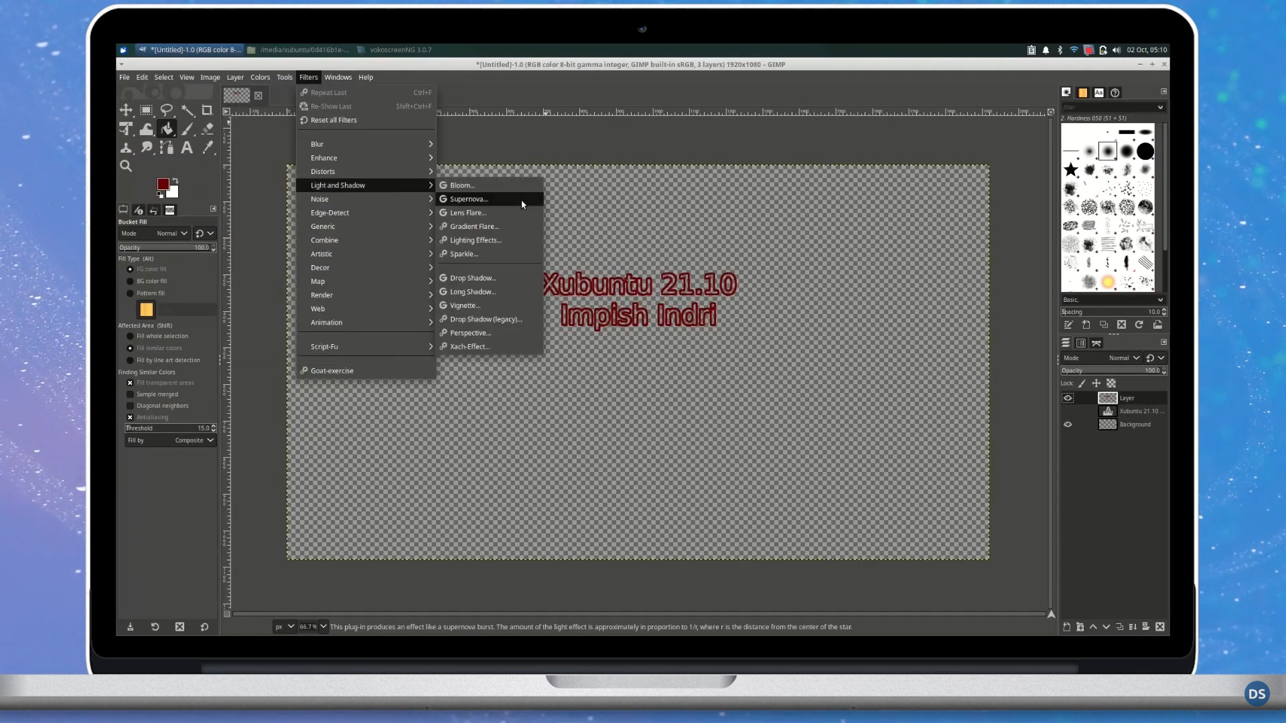Create a new brush in brushes panel
The width and height of the screenshot is (1286, 723).
pyautogui.click(x=1086, y=325)
